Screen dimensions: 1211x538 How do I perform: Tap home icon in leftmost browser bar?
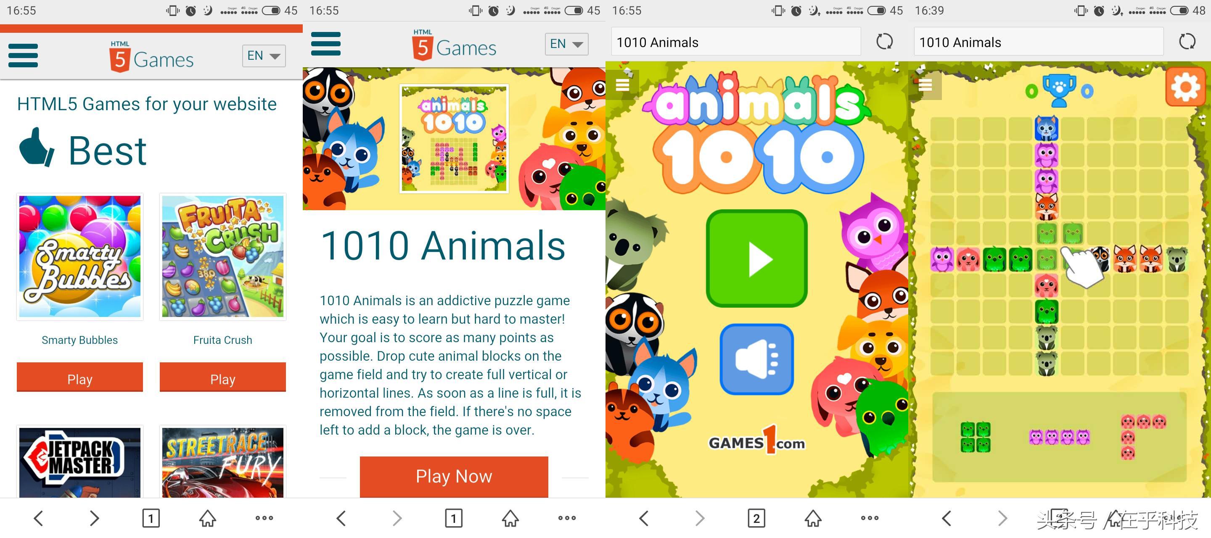pyautogui.click(x=207, y=518)
